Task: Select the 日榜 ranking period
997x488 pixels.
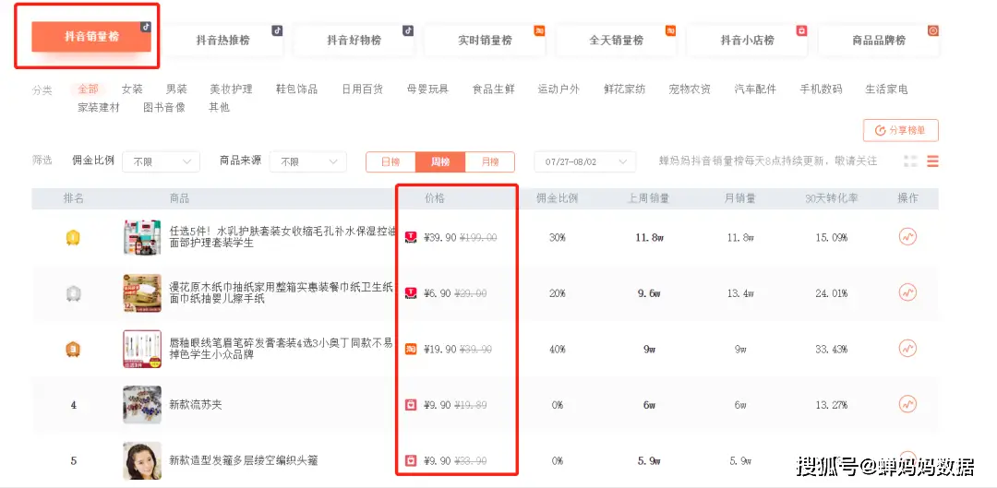Action: [x=390, y=162]
